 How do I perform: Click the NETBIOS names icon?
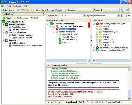coord(60,40)
